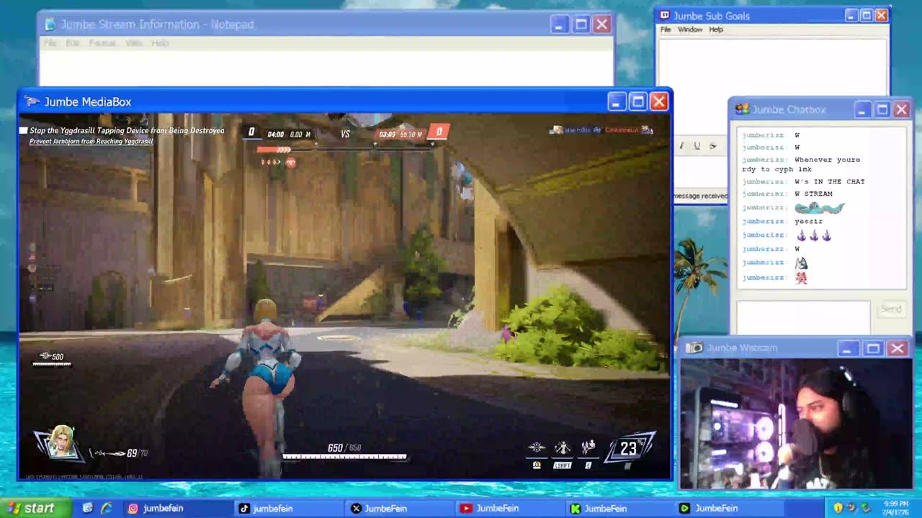
Task: Open the Kick JumbeFein taskbar item
Action: [622, 508]
